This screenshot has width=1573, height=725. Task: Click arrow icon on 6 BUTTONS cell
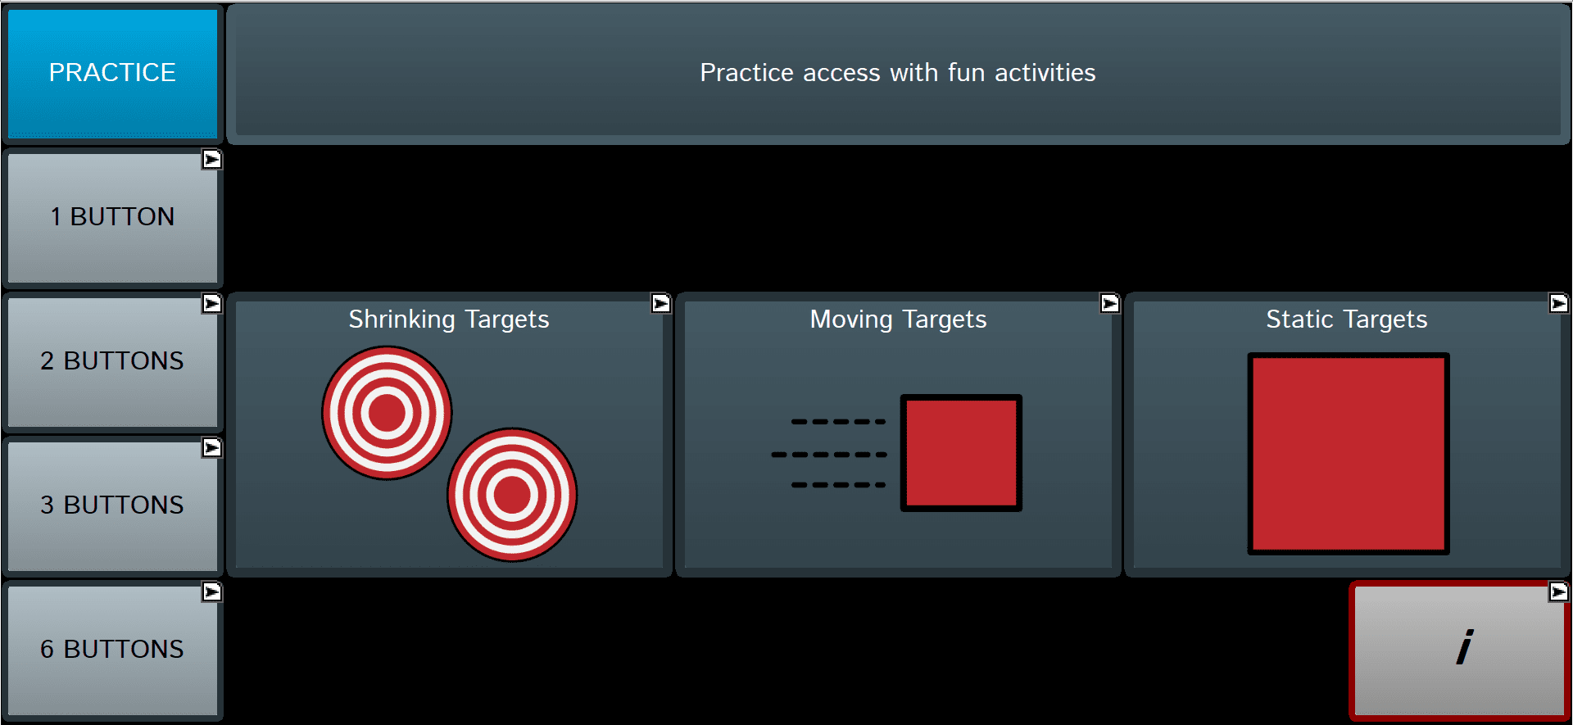[211, 591]
